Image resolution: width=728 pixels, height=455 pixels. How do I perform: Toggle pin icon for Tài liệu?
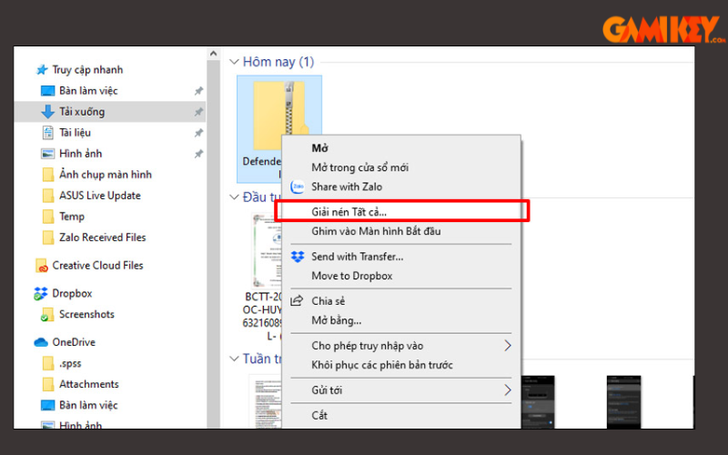click(198, 133)
